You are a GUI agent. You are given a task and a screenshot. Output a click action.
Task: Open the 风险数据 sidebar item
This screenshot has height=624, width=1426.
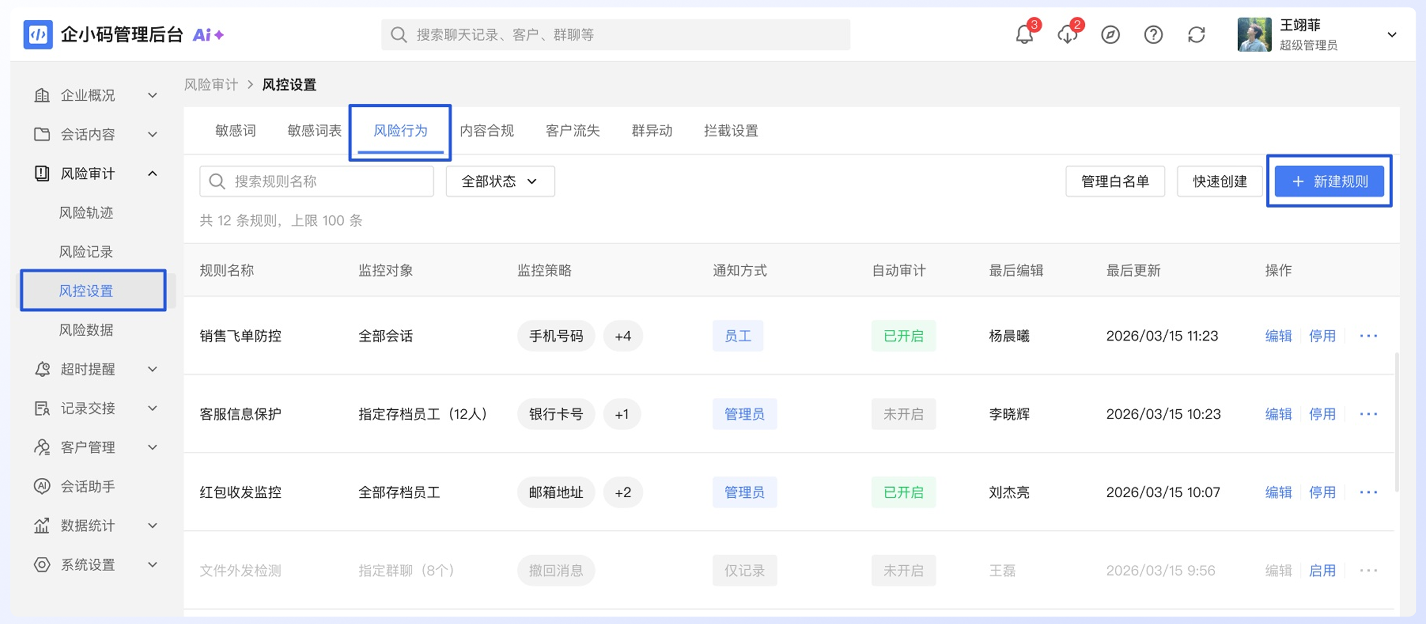pos(86,330)
